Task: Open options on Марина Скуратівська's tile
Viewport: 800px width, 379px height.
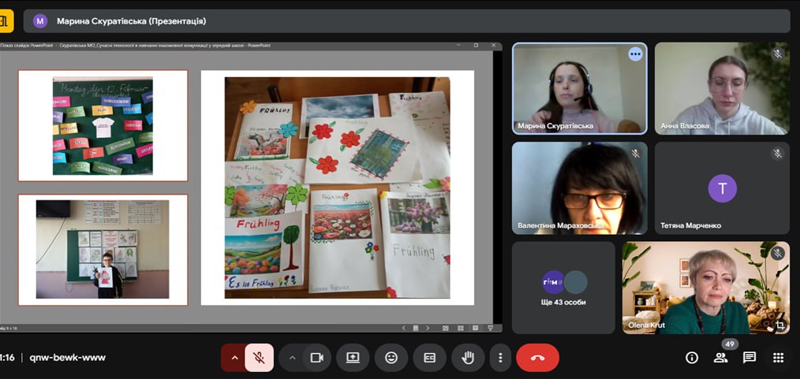Action: [x=635, y=54]
